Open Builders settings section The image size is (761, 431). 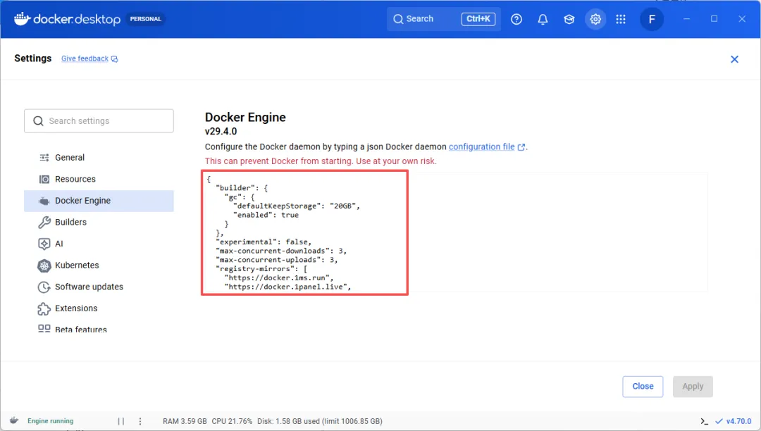[99, 222]
